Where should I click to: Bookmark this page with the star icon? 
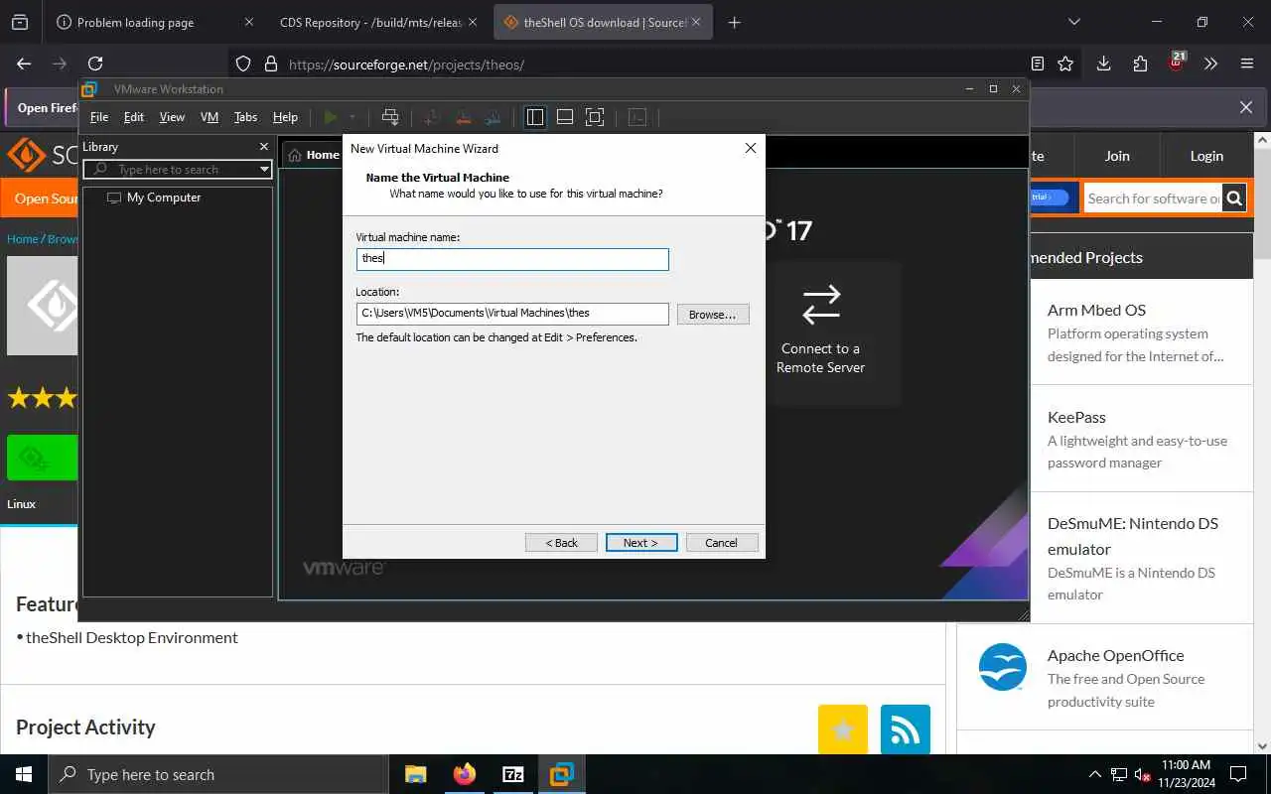coord(1065,64)
